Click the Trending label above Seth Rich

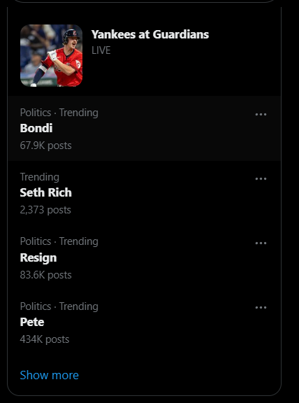pyautogui.click(x=40, y=177)
